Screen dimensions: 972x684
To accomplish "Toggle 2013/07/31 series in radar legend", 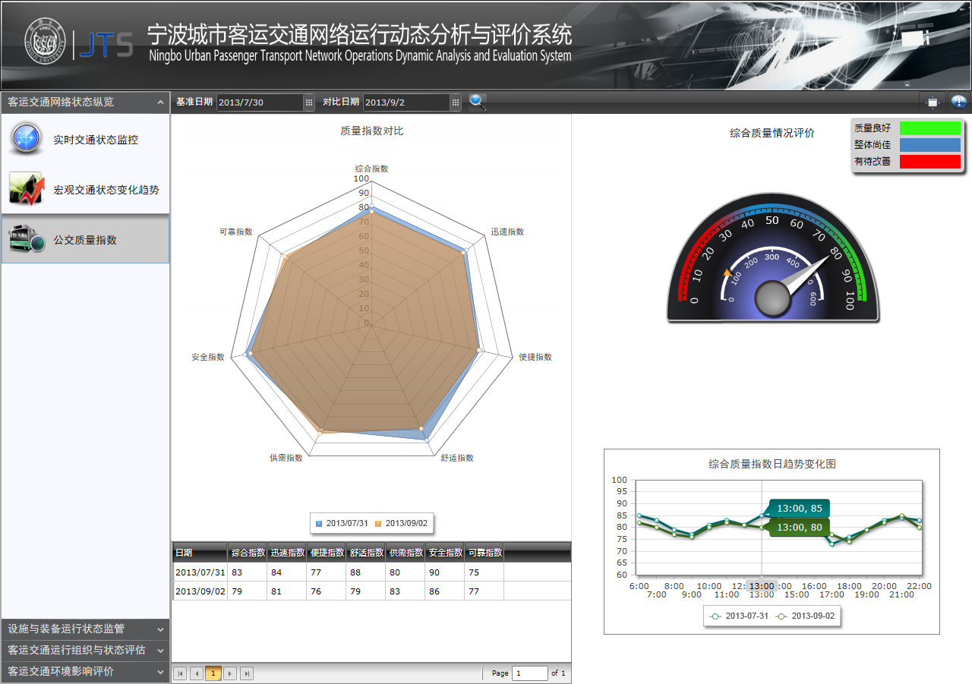I will click(x=342, y=523).
